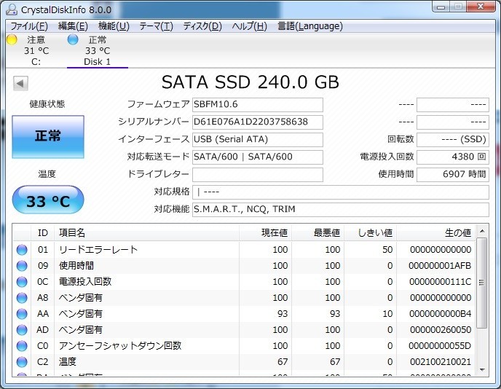The width and height of the screenshot is (501, 389).
Task: Click the 最悪値 column header
Action: pos(317,232)
